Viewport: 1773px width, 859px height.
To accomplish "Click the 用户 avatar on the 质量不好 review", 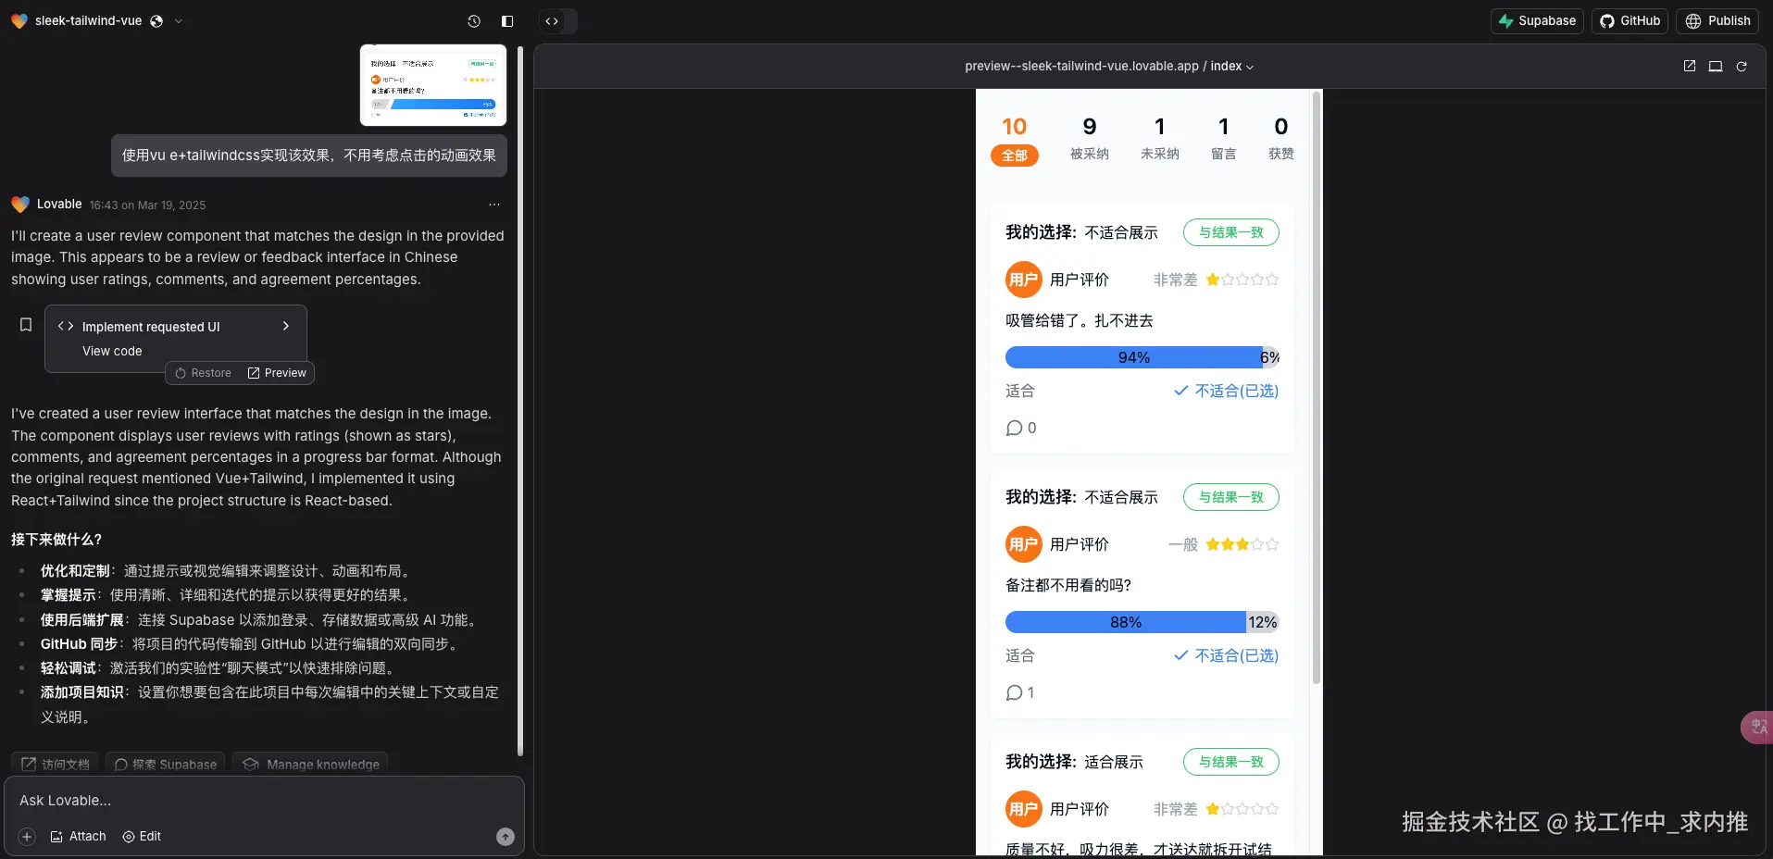I will click(x=1024, y=809).
